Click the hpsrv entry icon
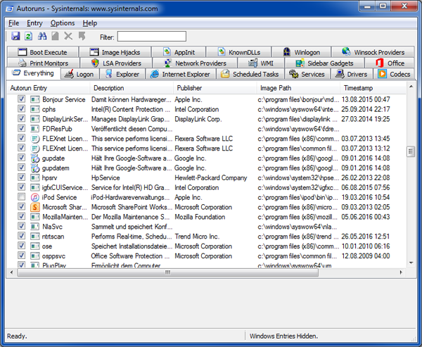This screenshot has height=347, width=422. 35,177
